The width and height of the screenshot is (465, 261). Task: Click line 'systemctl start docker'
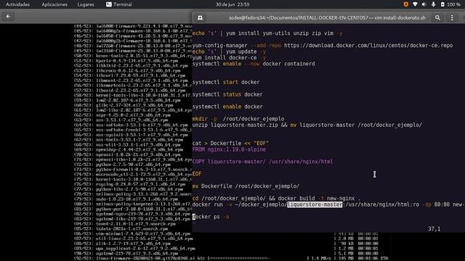coord(226,82)
